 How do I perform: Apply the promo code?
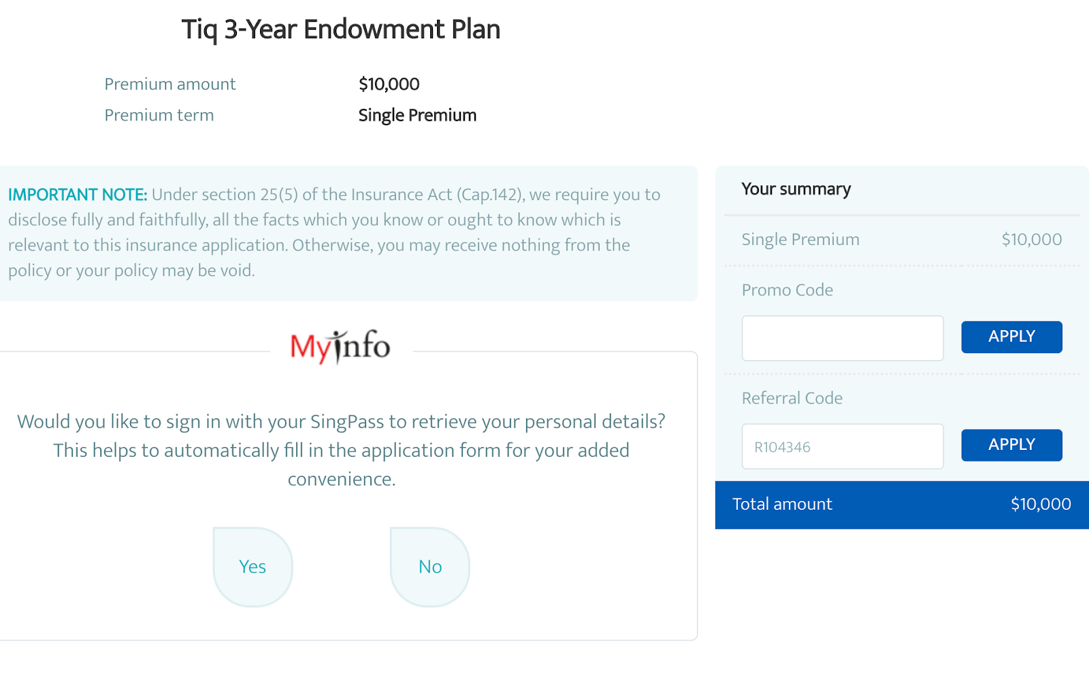point(1011,337)
